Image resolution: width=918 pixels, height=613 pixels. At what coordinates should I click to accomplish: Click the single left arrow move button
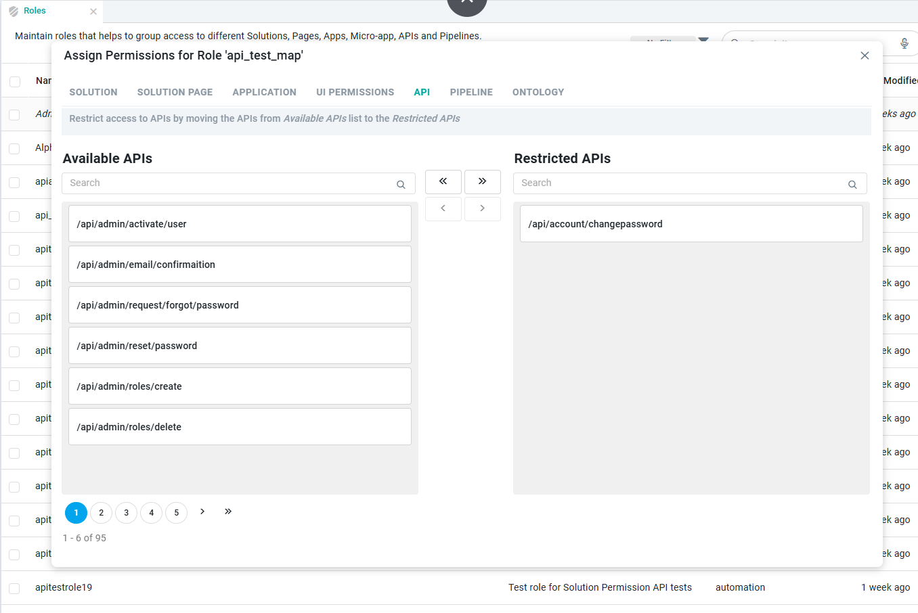pos(443,208)
